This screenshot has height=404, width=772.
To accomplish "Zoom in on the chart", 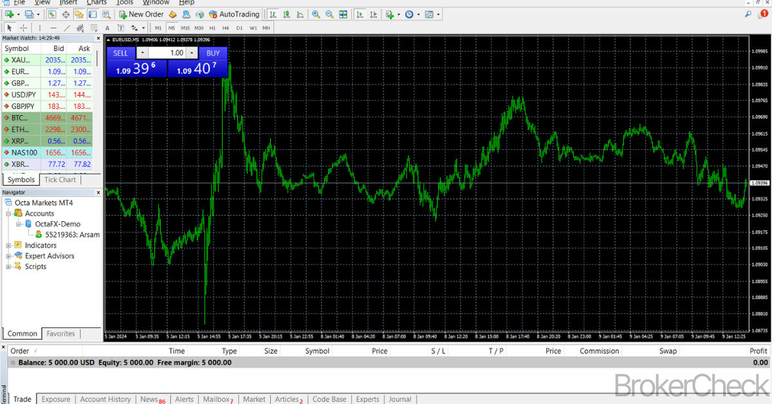I will (x=316, y=14).
